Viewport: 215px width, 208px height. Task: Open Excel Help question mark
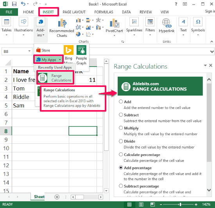[176, 4]
